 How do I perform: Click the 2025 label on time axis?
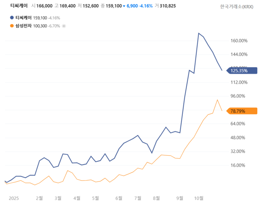[14, 198]
